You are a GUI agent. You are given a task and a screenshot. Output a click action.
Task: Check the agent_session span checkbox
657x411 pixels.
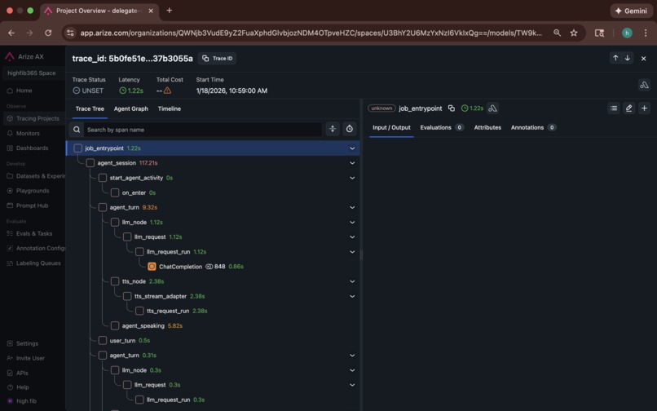(90, 163)
